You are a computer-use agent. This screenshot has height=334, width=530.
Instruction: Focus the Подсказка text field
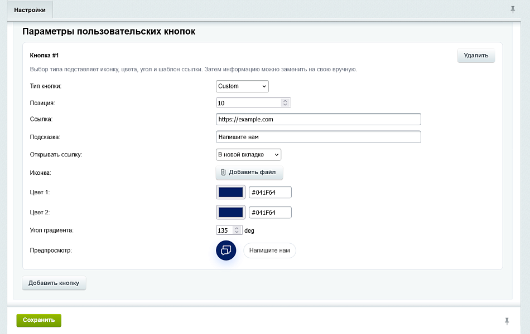tap(318, 137)
